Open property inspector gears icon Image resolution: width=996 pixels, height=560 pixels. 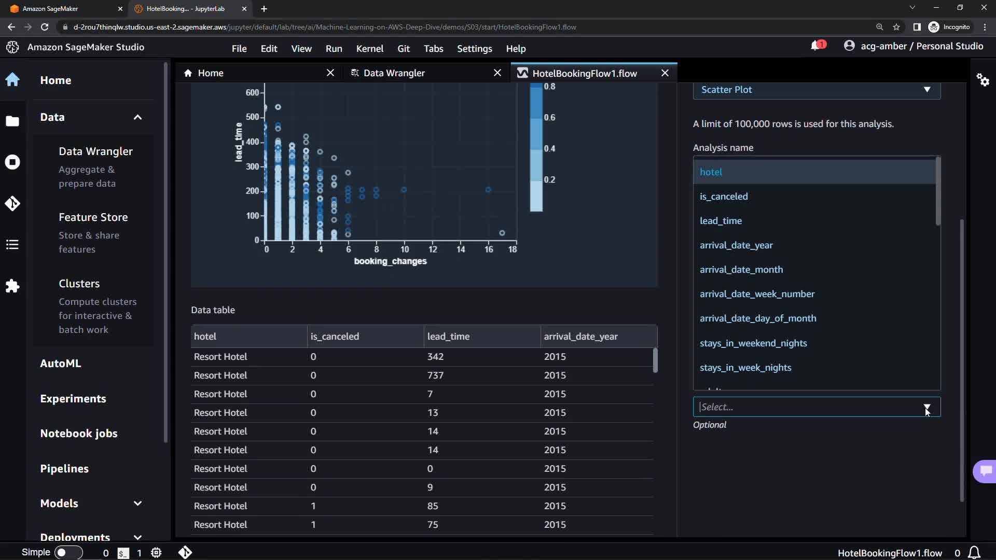(x=983, y=80)
